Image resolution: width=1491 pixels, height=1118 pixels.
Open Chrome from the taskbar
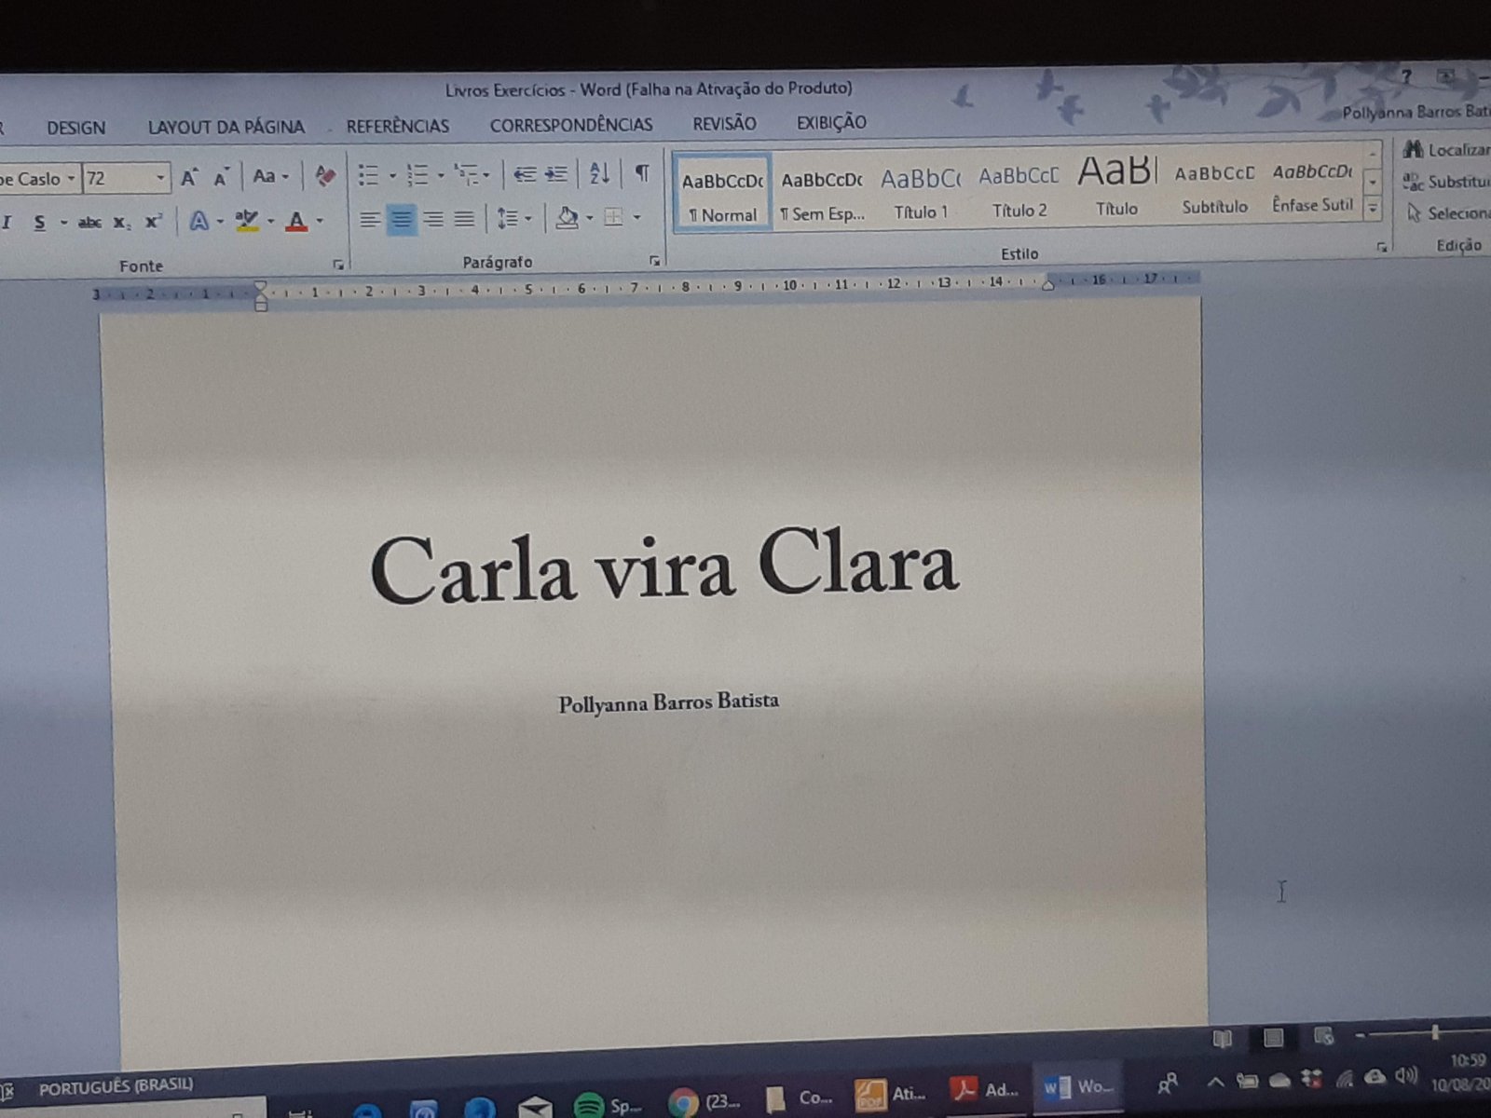click(x=705, y=1102)
